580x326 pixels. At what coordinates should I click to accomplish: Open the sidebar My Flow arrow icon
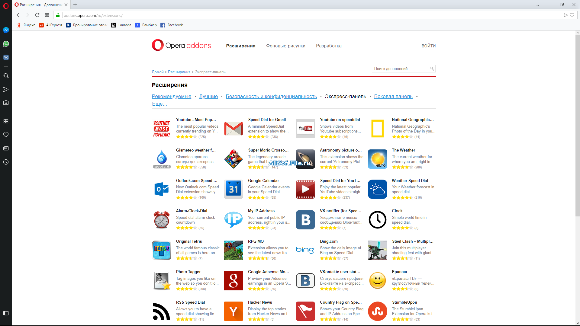point(6,89)
